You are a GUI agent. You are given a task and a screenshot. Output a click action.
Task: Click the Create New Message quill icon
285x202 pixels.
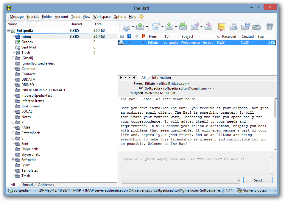(x=156, y=27)
